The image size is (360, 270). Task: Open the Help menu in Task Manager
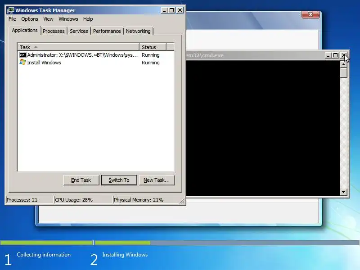(x=88, y=19)
